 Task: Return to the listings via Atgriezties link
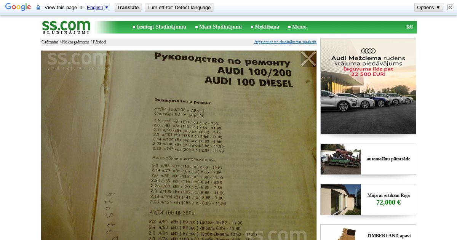(285, 42)
